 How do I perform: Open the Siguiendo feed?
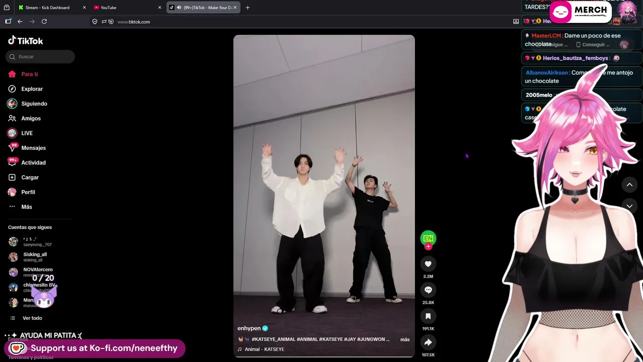(34, 104)
